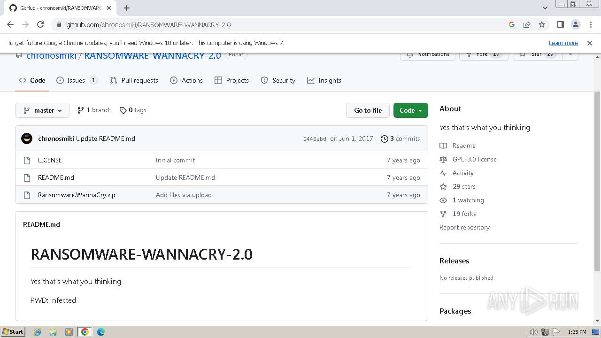Image resolution: width=601 pixels, height=338 pixels.
Task: Open the Security tab
Action: tap(278, 80)
